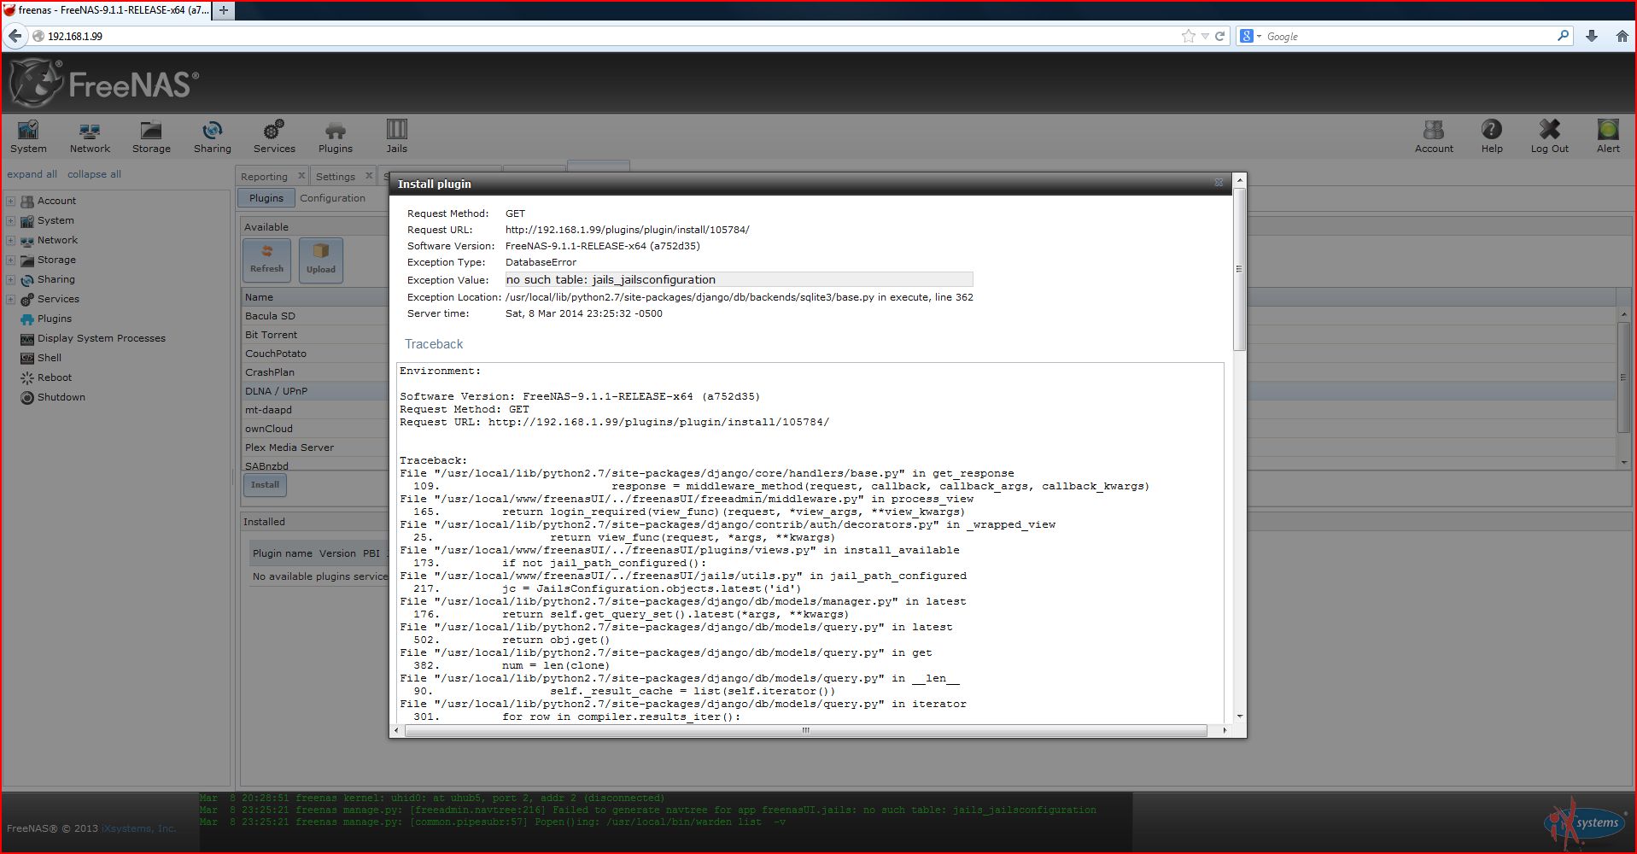Click the collapse all link
Image resolution: width=1637 pixels, height=854 pixels.
(94, 174)
